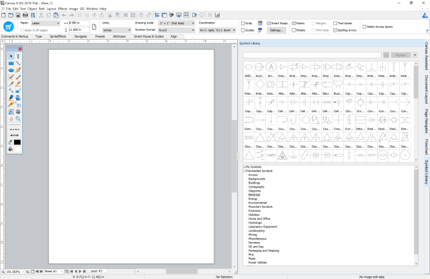Open the arrow style selector
The height and width of the screenshot is (279, 430).
pos(15,135)
